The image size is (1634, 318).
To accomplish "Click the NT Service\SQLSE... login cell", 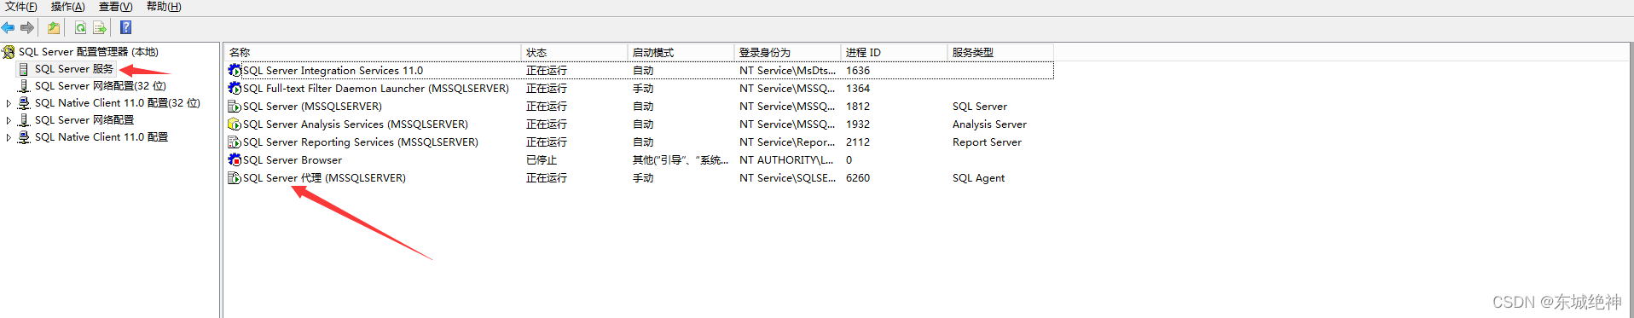I will point(787,178).
